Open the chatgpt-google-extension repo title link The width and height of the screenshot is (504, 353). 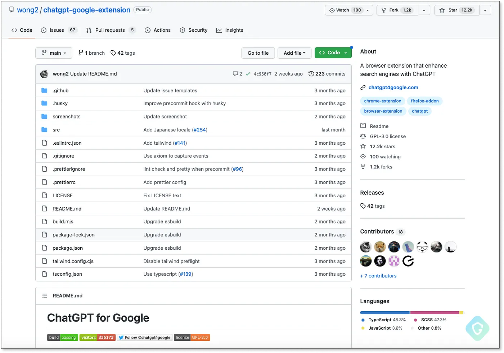coord(87,10)
